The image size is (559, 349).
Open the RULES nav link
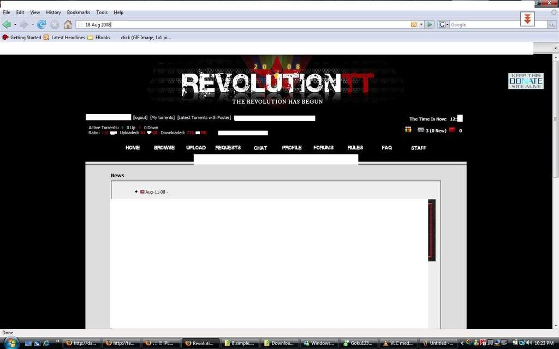click(355, 148)
